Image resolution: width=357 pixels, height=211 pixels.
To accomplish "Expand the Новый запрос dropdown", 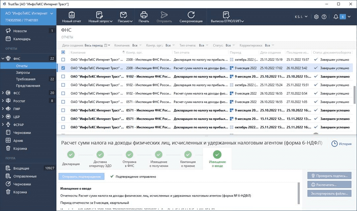I will point(100,21).
